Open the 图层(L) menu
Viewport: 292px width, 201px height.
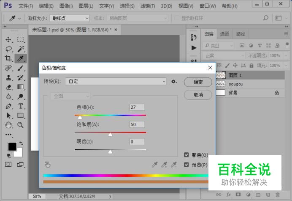click(86, 6)
